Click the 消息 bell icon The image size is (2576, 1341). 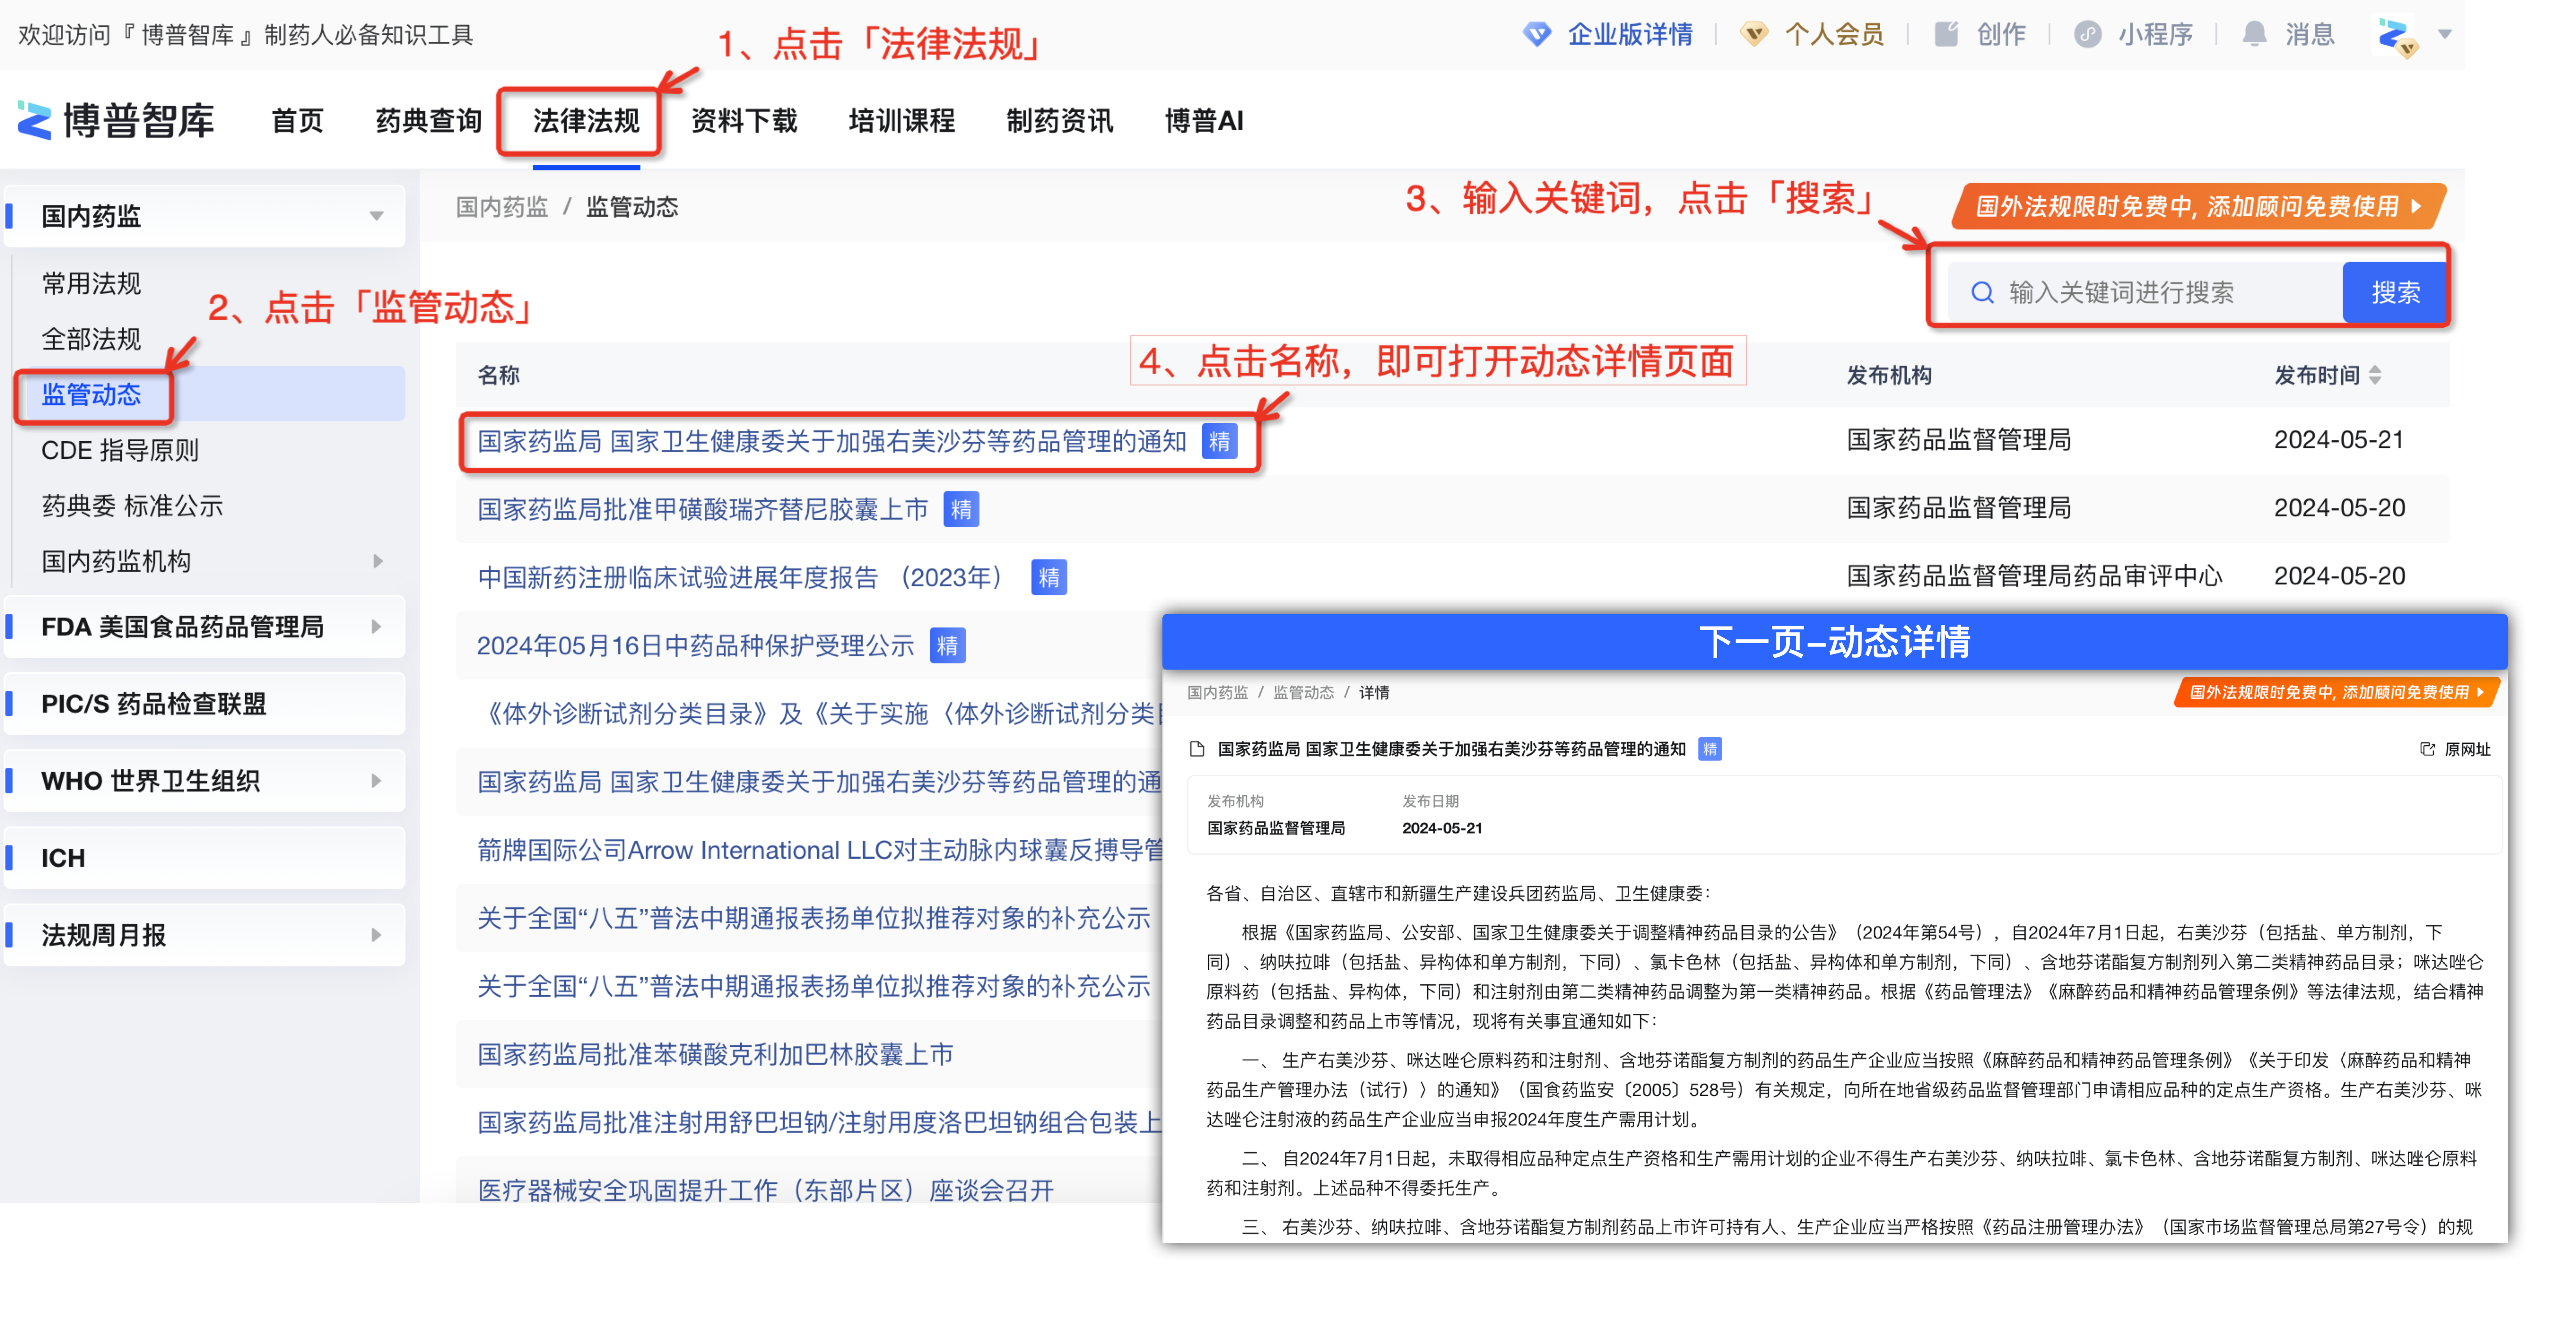point(2254,35)
